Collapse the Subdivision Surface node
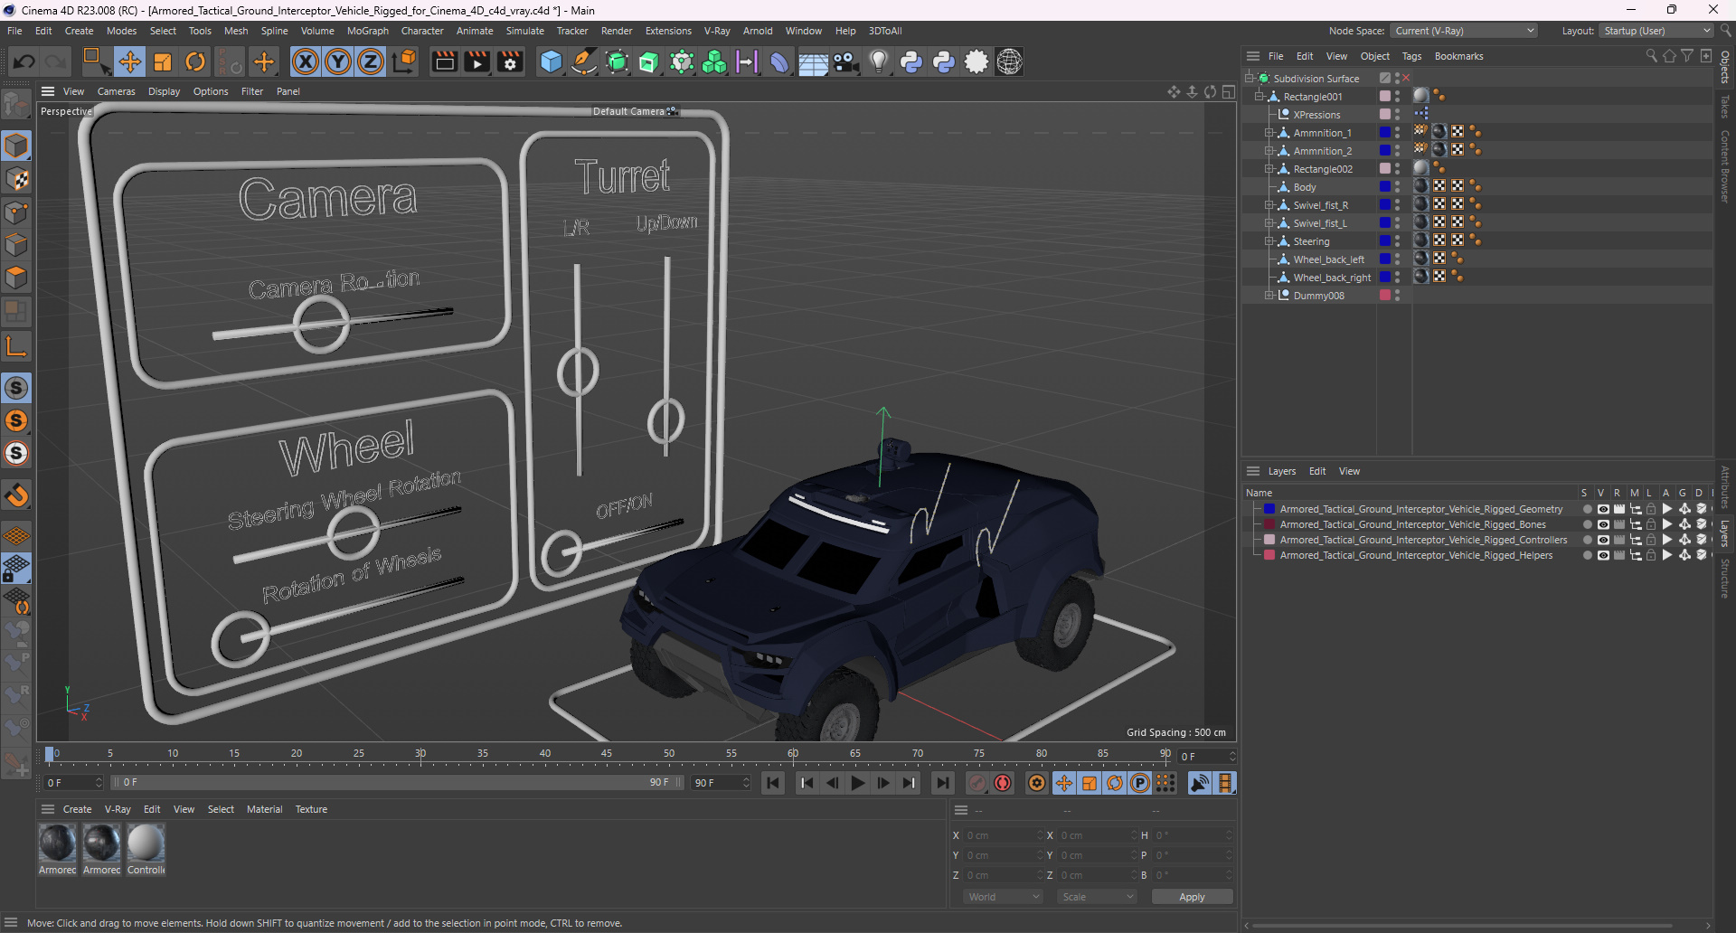This screenshot has height=933, width=1736. (1249, 79)
